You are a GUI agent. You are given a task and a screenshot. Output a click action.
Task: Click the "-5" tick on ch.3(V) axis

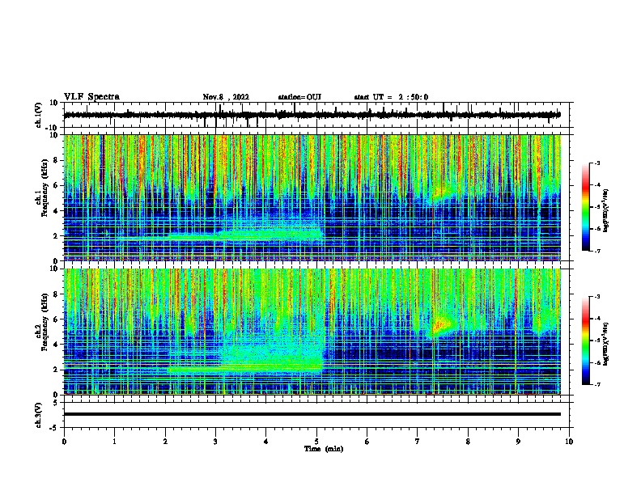click(x=55, y=428)
